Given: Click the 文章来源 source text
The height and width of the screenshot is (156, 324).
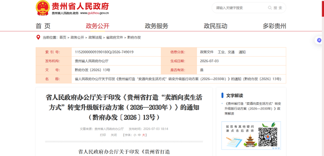Looking at the screenshot, I should (102, 129).
